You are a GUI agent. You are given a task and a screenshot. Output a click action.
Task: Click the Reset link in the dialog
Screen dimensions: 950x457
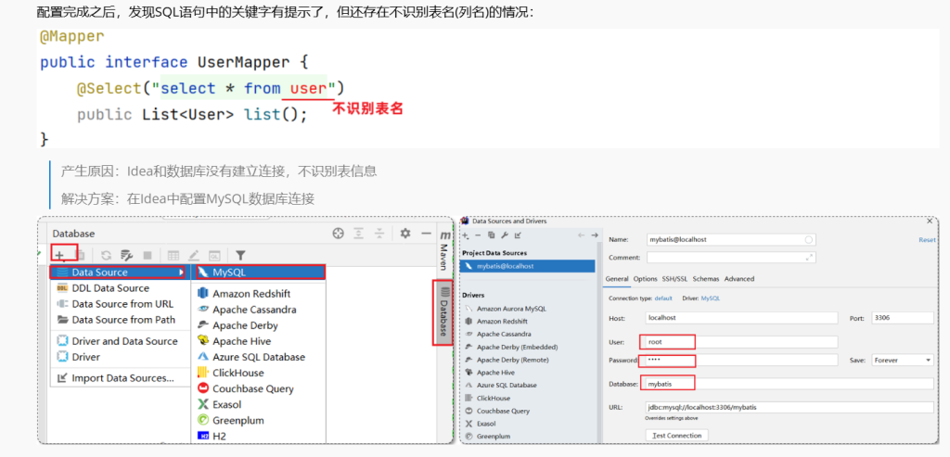pos(927,240)
